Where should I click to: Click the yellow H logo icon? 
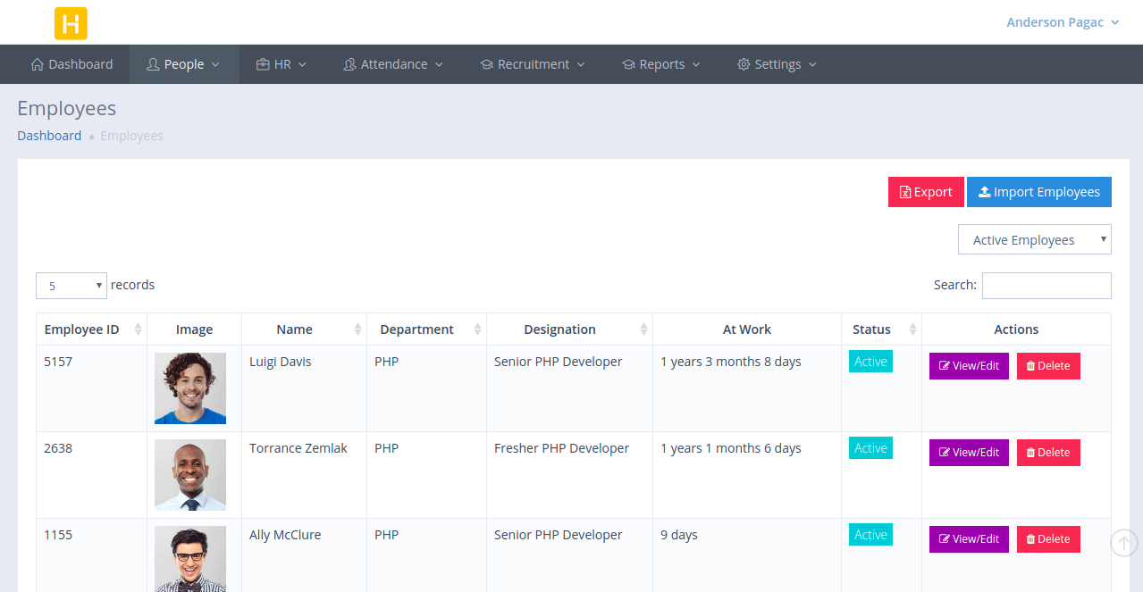pos(71,23)
